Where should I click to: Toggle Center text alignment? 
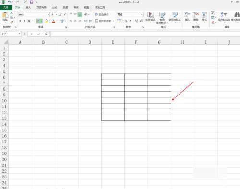pos(75,21)
